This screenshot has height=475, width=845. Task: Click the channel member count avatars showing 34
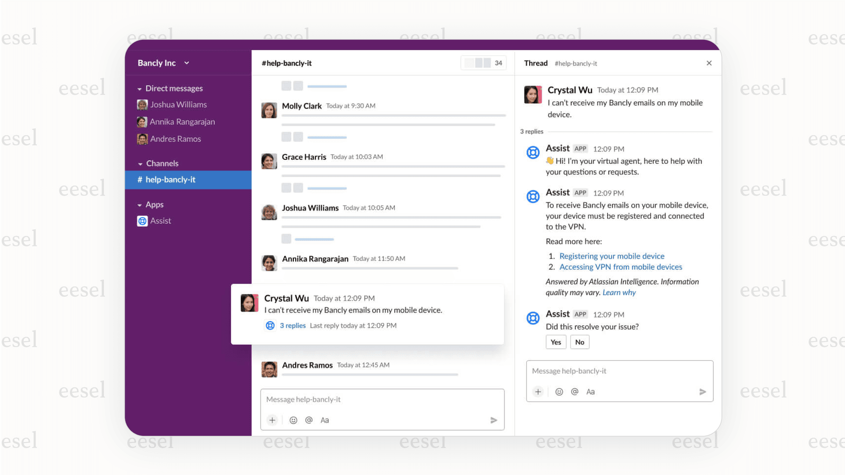pyautogui.click(x=483, y=63)
